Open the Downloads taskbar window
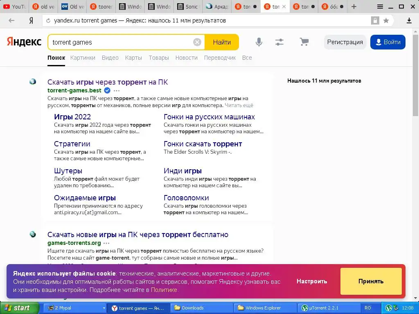The width and height of the screenshot is (419, 314). (x=201, y=308)
